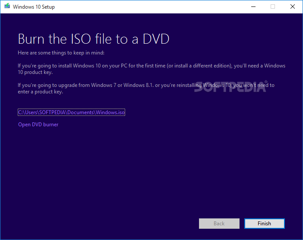Open the Windows.iso file path link
Image resolution: width=303 pixels, height=240 pixels.
click(72, 112)
